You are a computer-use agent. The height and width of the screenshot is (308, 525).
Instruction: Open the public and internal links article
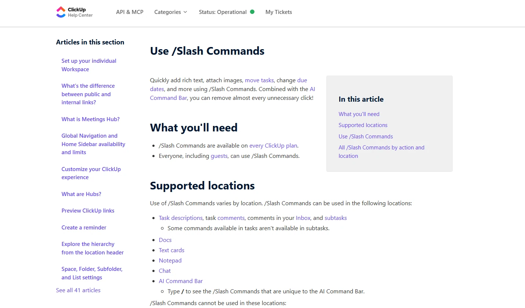point(88,94)
